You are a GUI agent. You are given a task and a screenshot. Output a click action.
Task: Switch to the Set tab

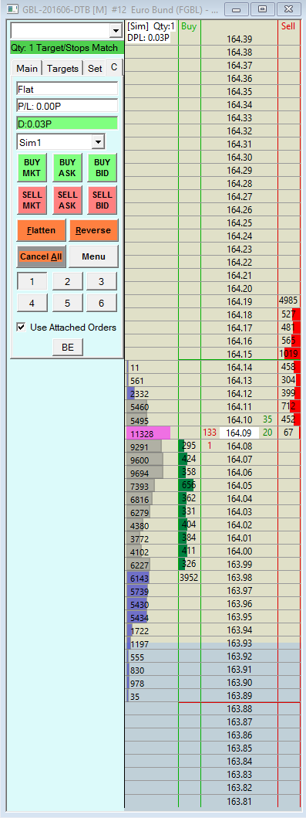[95, 68]
